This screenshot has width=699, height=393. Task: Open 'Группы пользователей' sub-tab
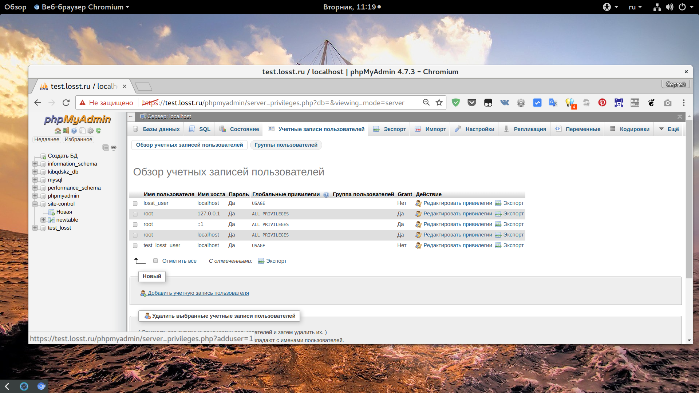click(286, 145)
